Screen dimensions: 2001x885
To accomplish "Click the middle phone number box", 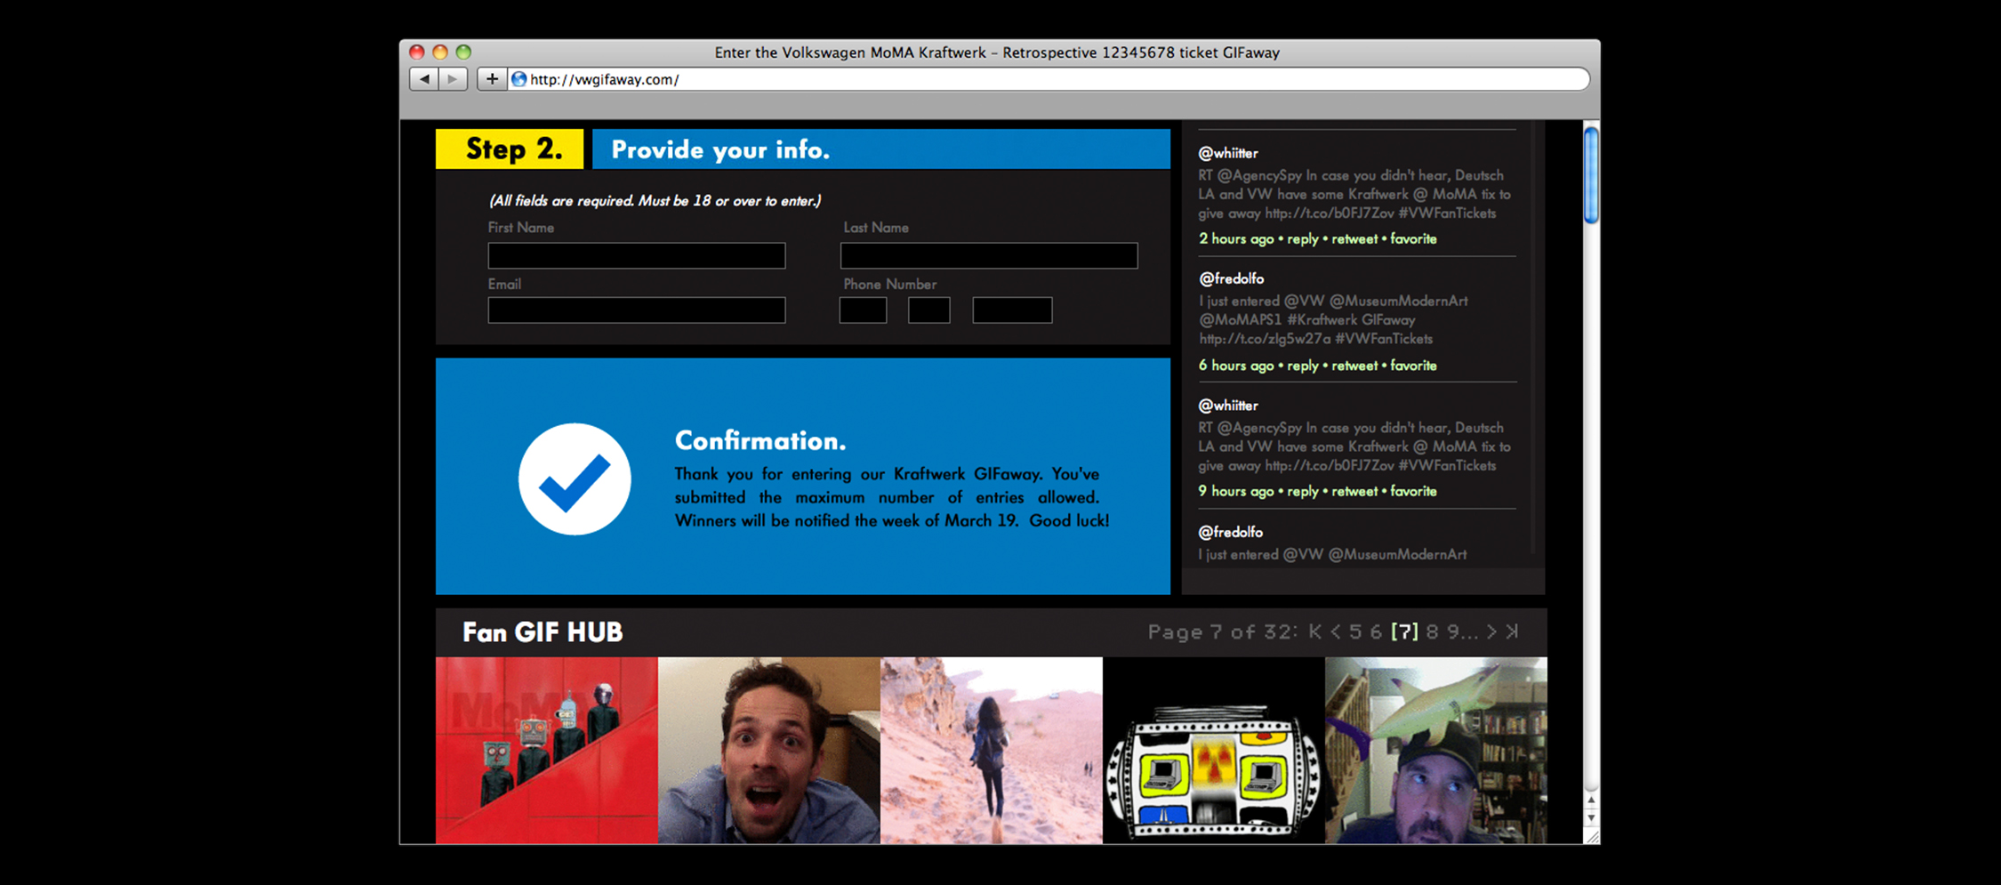I will 929,310.
